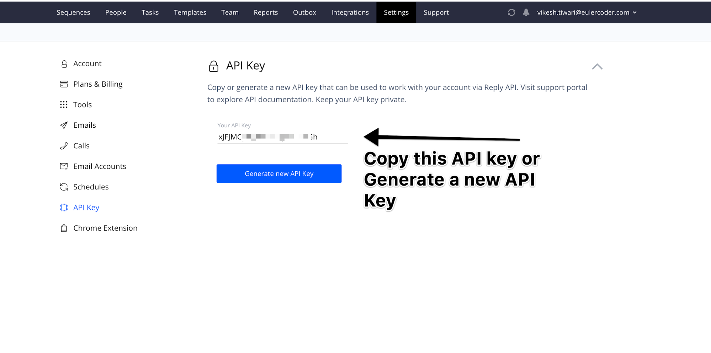Click the Tools grid icon
The height and width of the screenshot is (353, 711).
[x=64, y=105]
